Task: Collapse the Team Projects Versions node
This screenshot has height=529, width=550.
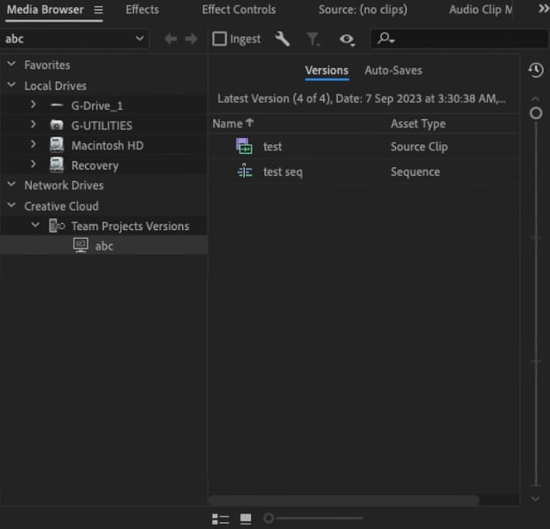Action: pyautogui.click(x=35, y=226)
